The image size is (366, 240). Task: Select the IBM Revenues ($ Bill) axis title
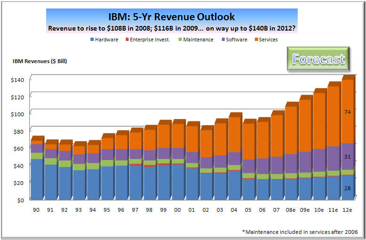[x=40, y=61]
